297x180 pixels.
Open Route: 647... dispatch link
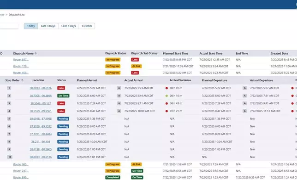[x=21, y=60]
